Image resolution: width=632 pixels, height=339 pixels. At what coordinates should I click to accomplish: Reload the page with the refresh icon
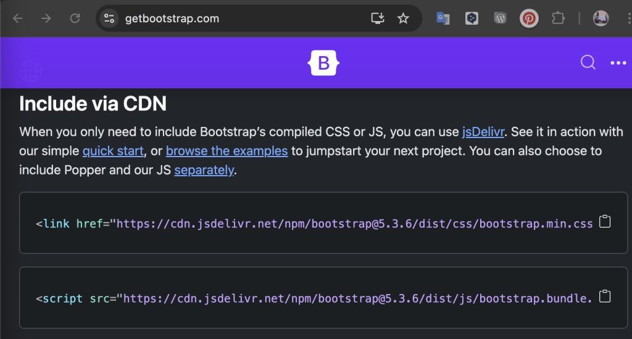click(75, 18)
